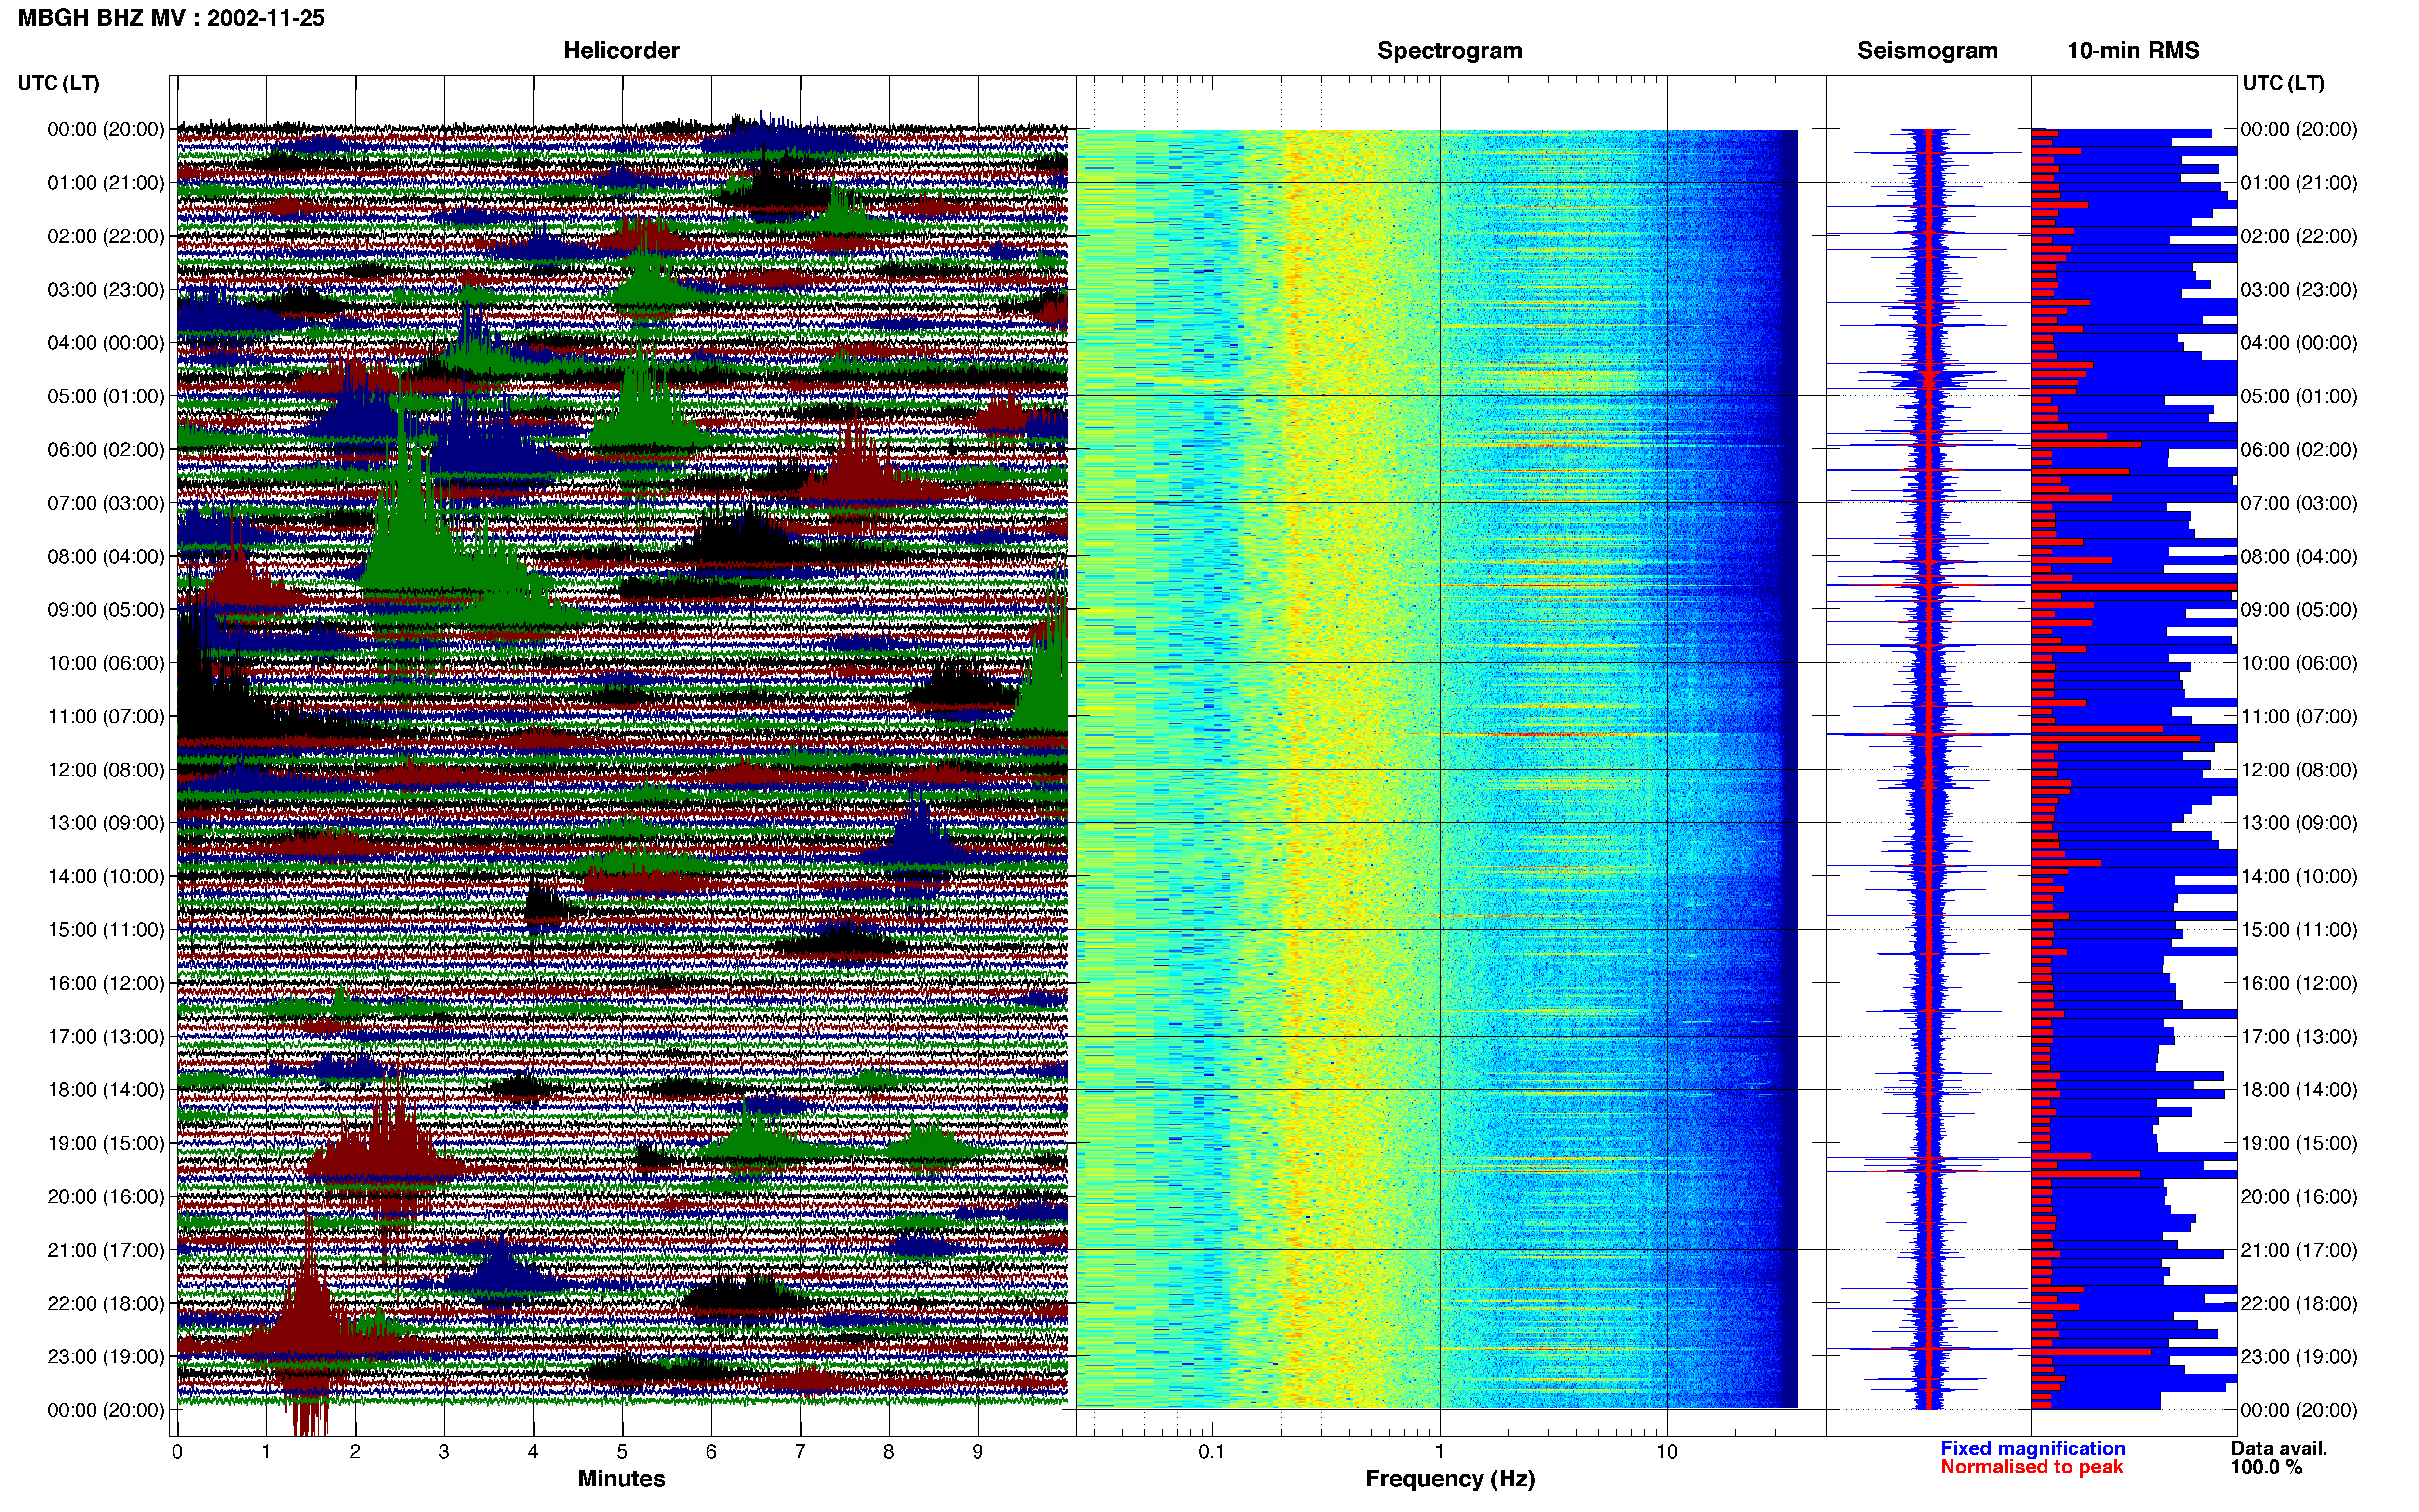The width and height of the screenshot is (2419, 1512).
Task: Click the '5' tick on Minutes axis
Action: click(x=622, y=1452)
